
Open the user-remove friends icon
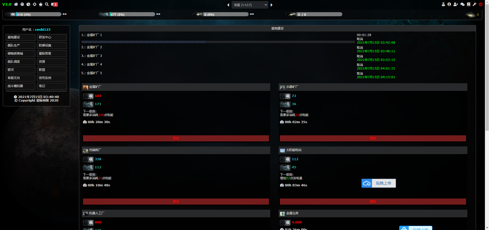pos(456,4)
